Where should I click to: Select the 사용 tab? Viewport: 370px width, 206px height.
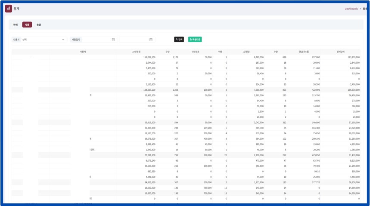click(27, 25)
